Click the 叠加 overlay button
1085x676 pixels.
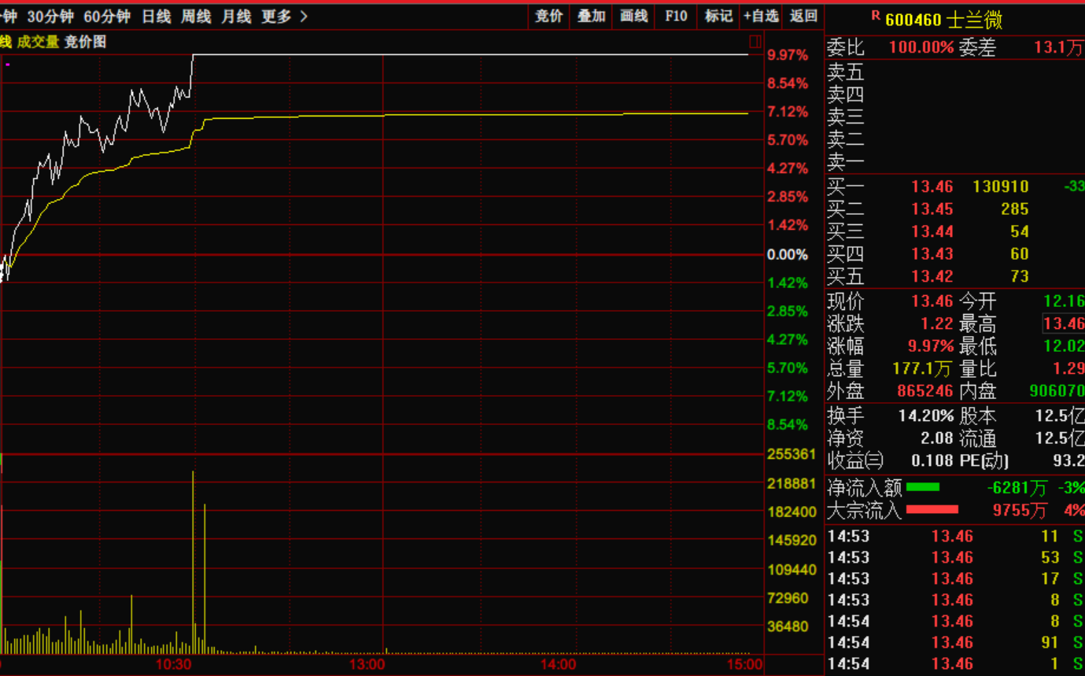coord(591,16)
